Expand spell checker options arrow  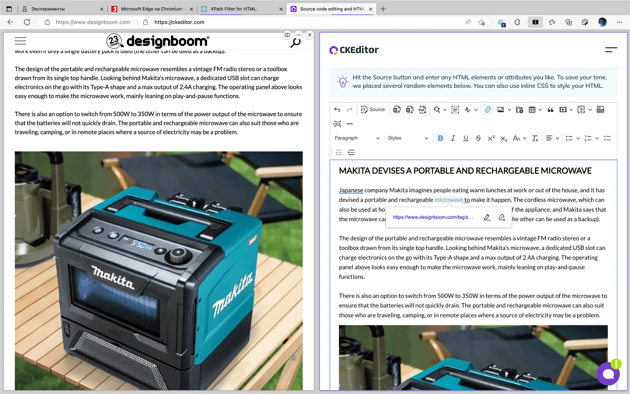pos(476,110)
